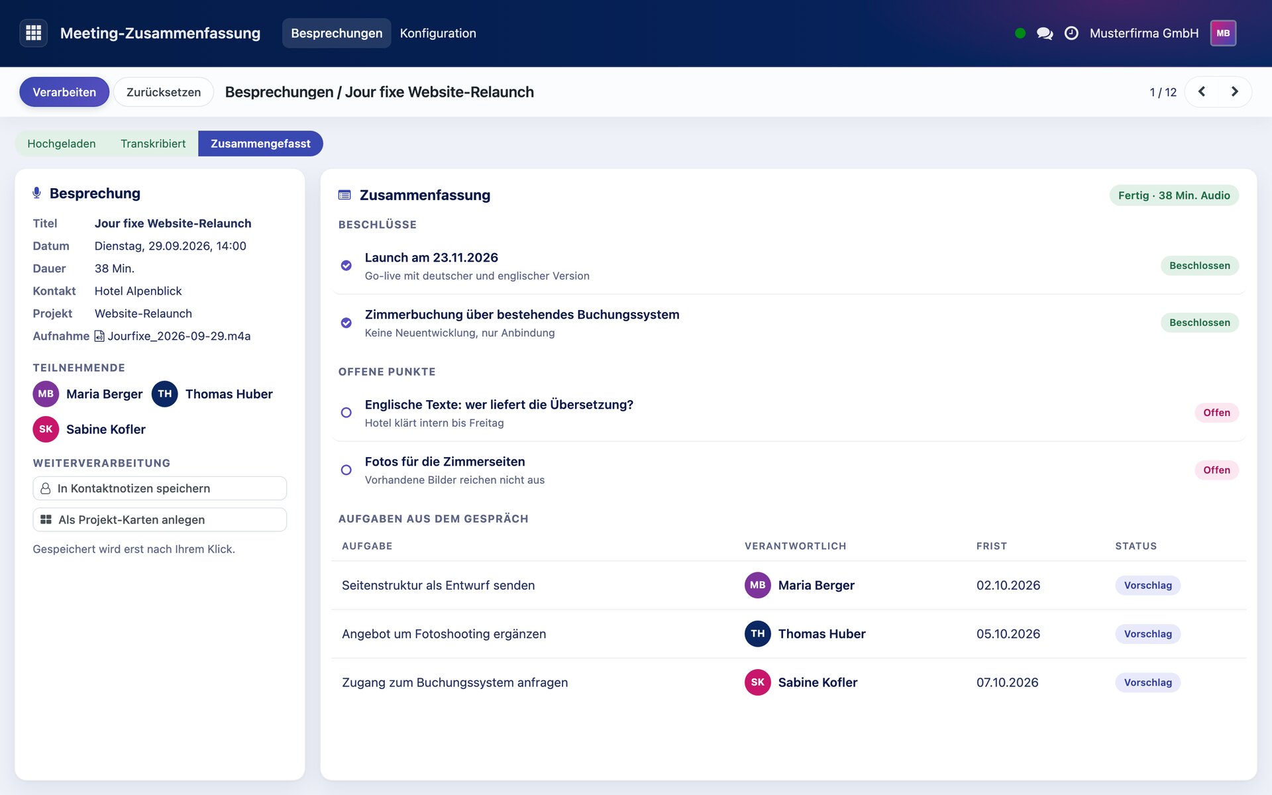
Task: Select the Hochgeladen status stage
Action: [61, 144]
